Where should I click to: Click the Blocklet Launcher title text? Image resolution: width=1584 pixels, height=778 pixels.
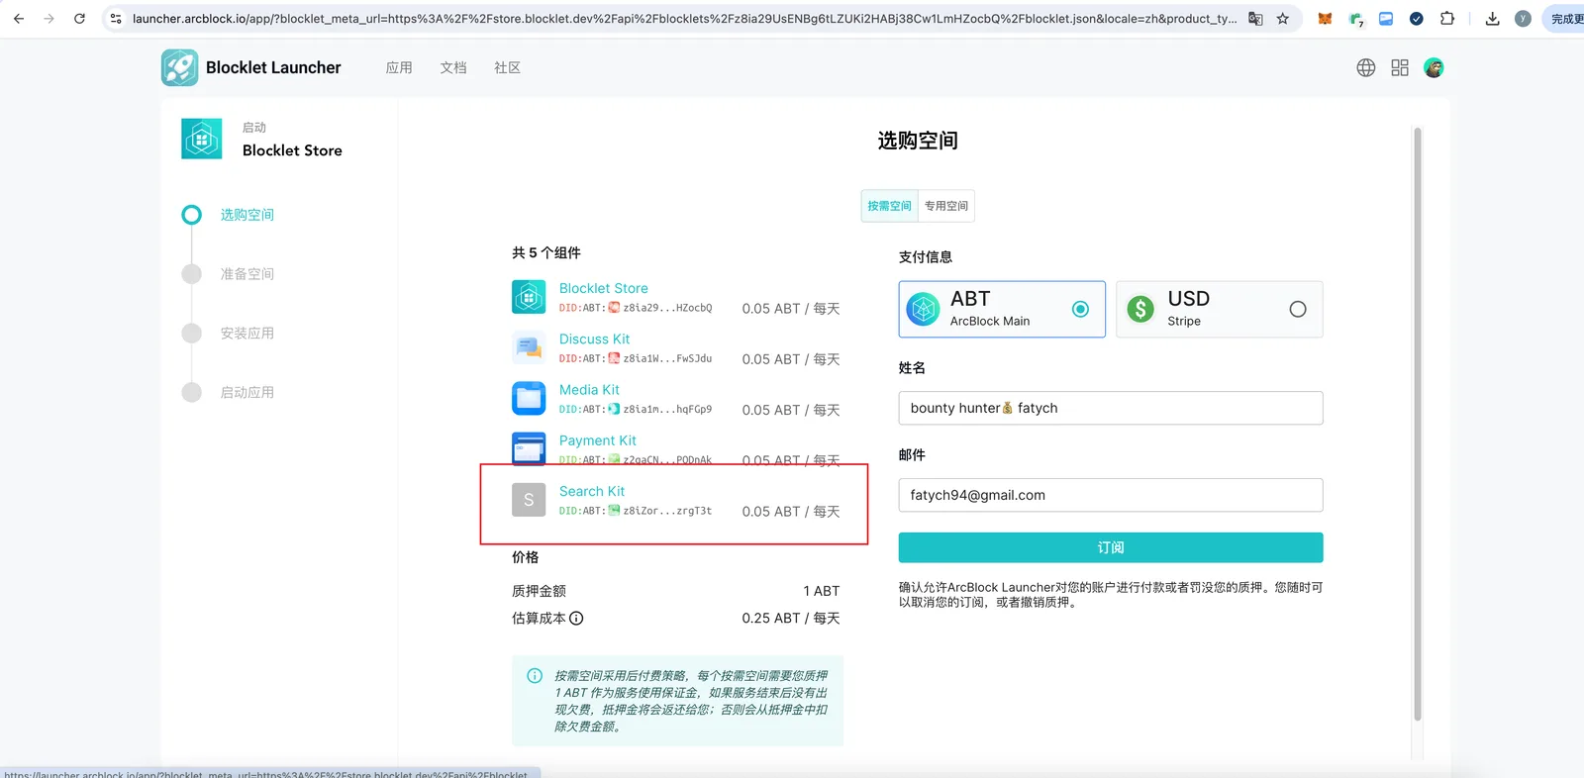pos(273,67)
